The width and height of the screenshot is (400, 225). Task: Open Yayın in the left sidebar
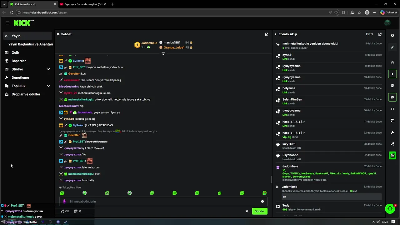click(27, 36)
